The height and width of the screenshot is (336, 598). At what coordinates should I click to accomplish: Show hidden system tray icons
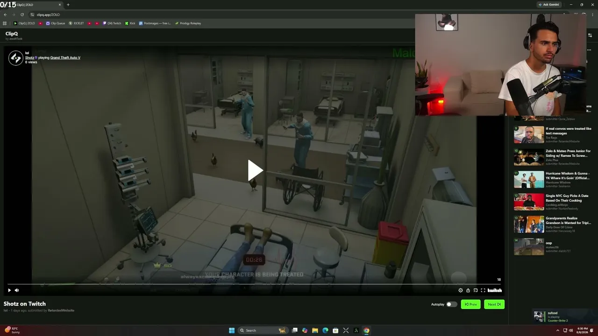[557, 330]
